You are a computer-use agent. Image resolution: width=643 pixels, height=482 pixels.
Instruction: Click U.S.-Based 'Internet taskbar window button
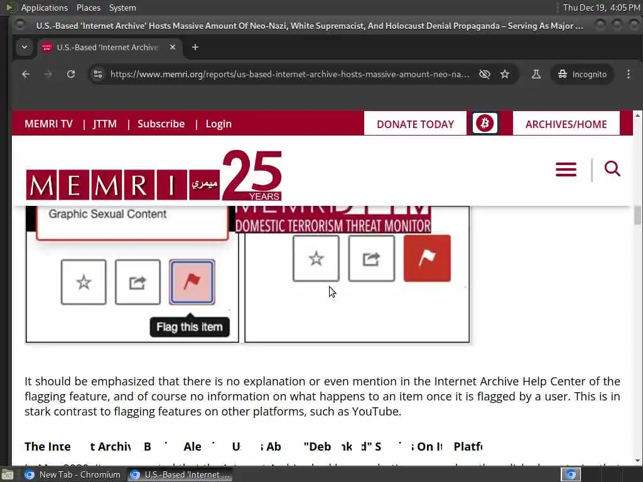(180, 474)
